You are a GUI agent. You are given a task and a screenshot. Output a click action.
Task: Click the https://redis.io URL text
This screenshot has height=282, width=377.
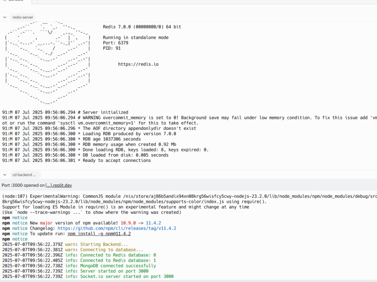[x=138, y=64]
